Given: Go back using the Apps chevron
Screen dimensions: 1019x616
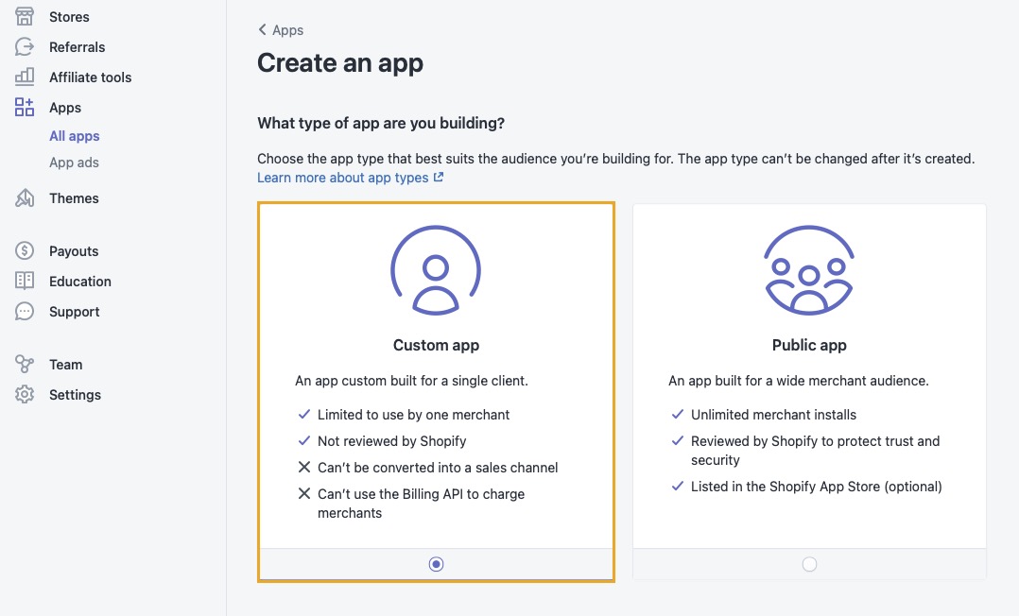Looking at the screenshot, I should click(x=263, y=30).
